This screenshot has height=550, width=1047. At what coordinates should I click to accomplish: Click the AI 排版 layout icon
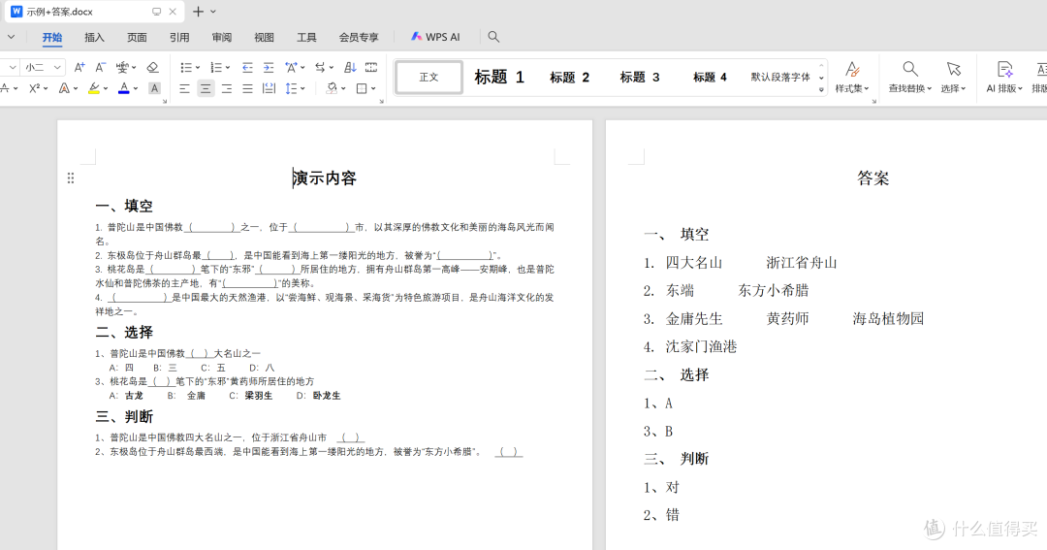(x=1004, y=69)
